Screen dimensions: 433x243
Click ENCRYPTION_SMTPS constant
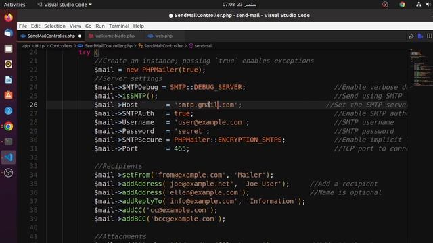point(250,140)
